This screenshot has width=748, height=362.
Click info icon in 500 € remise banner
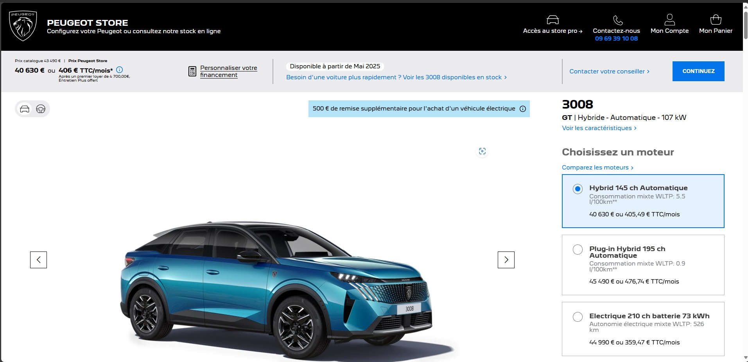click(523, 109)
